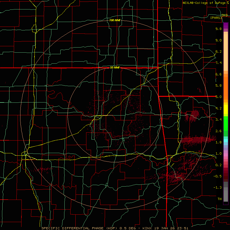
Task: Select the 5.0 scale label
Action: (218, 97)
